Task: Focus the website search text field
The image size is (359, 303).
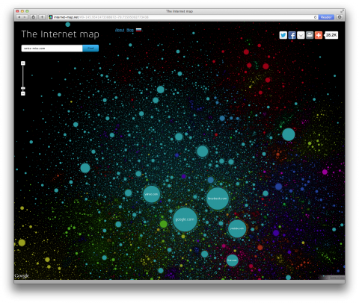Action: [x=52, y=49]
